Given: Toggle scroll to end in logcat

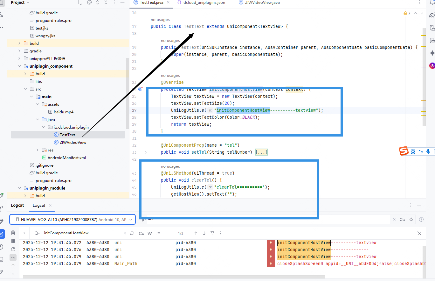Looking at the screenshot, I should 13,257.
